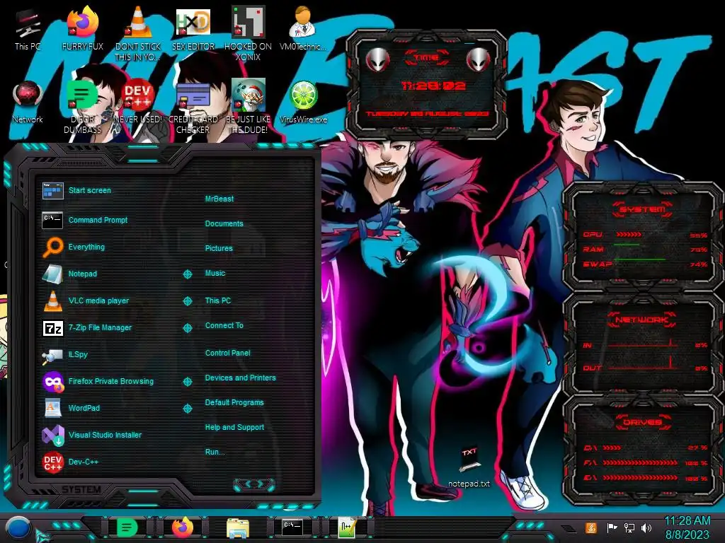Open the SEX EDITOR HxD shortcut
This screenshot has height=543, width=725.
(x=193, y=30)
